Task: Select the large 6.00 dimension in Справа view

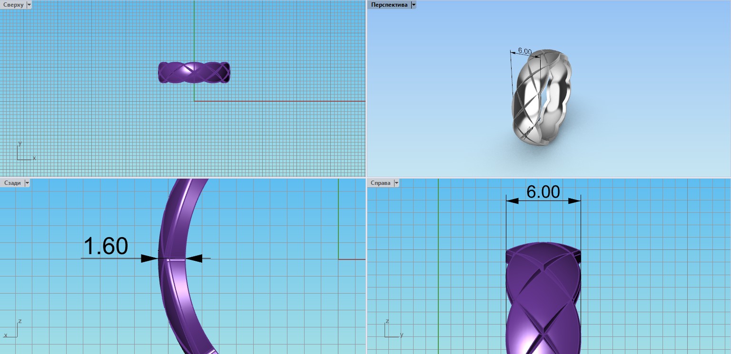Action: click(543, 191)
